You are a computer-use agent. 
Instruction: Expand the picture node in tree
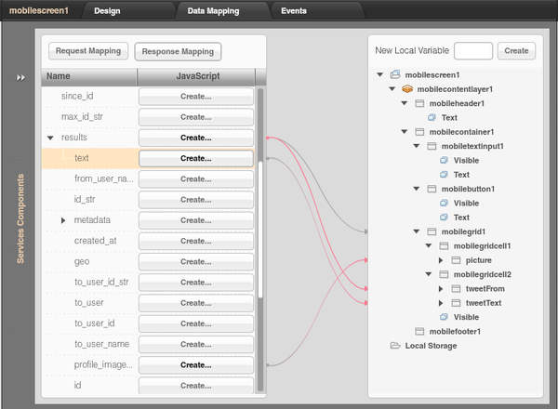click(x=441, y=260)
